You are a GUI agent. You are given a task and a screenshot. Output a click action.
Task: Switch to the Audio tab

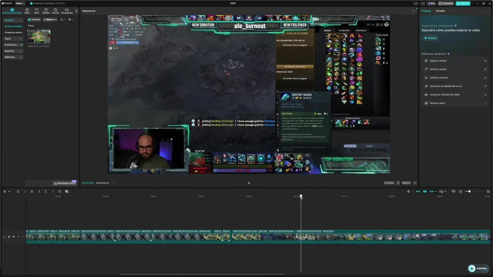tap(27, 11)
